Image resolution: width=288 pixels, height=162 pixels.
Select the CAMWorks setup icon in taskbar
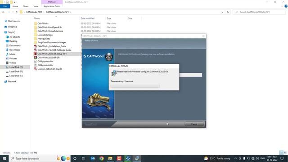click(128, 158)
